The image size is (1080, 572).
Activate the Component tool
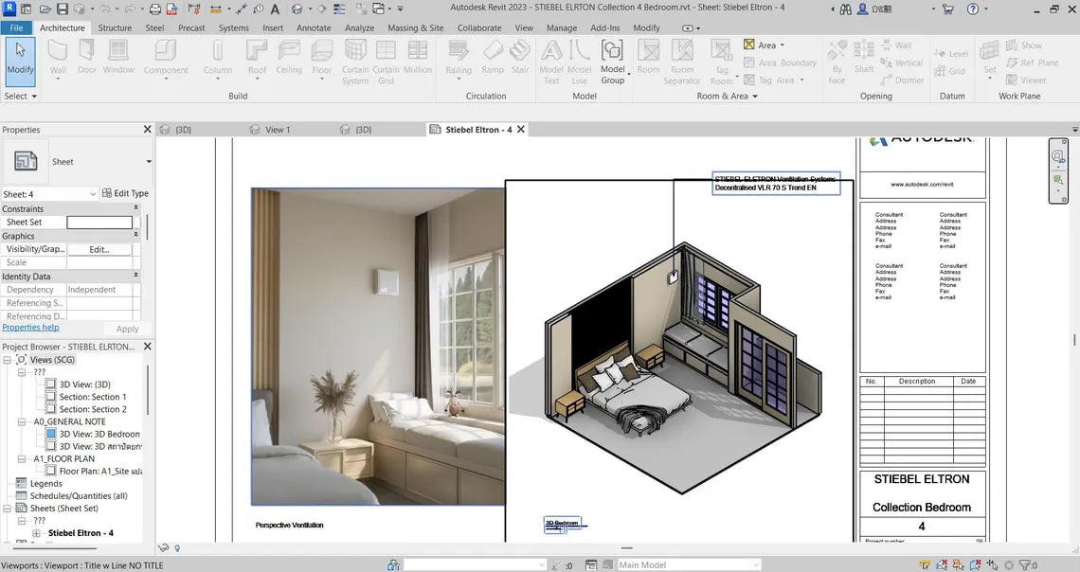click(165, 59)
